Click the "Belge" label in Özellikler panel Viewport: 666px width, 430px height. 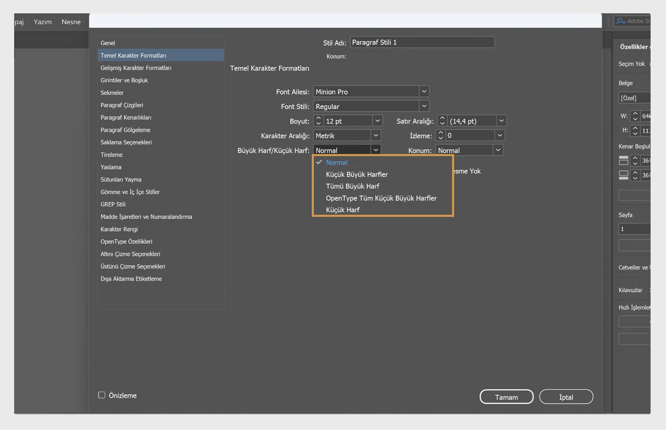[626, 83]
